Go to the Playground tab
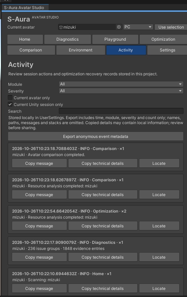 [115, 39]
